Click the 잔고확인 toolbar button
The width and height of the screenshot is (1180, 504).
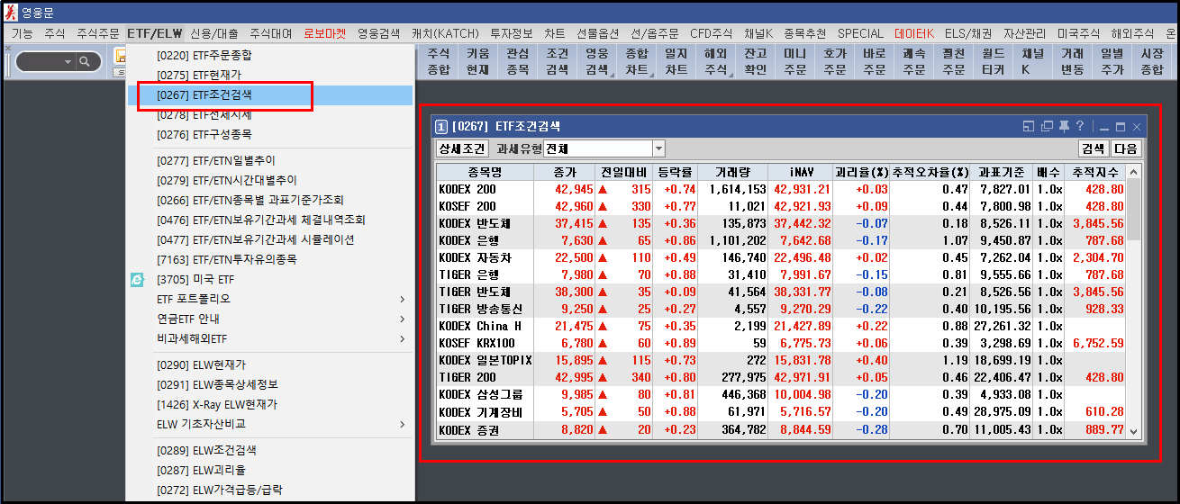pyautogui.click(x=756, y=62)
